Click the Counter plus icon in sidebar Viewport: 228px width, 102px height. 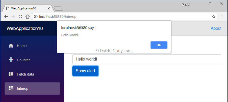point(11,60)
